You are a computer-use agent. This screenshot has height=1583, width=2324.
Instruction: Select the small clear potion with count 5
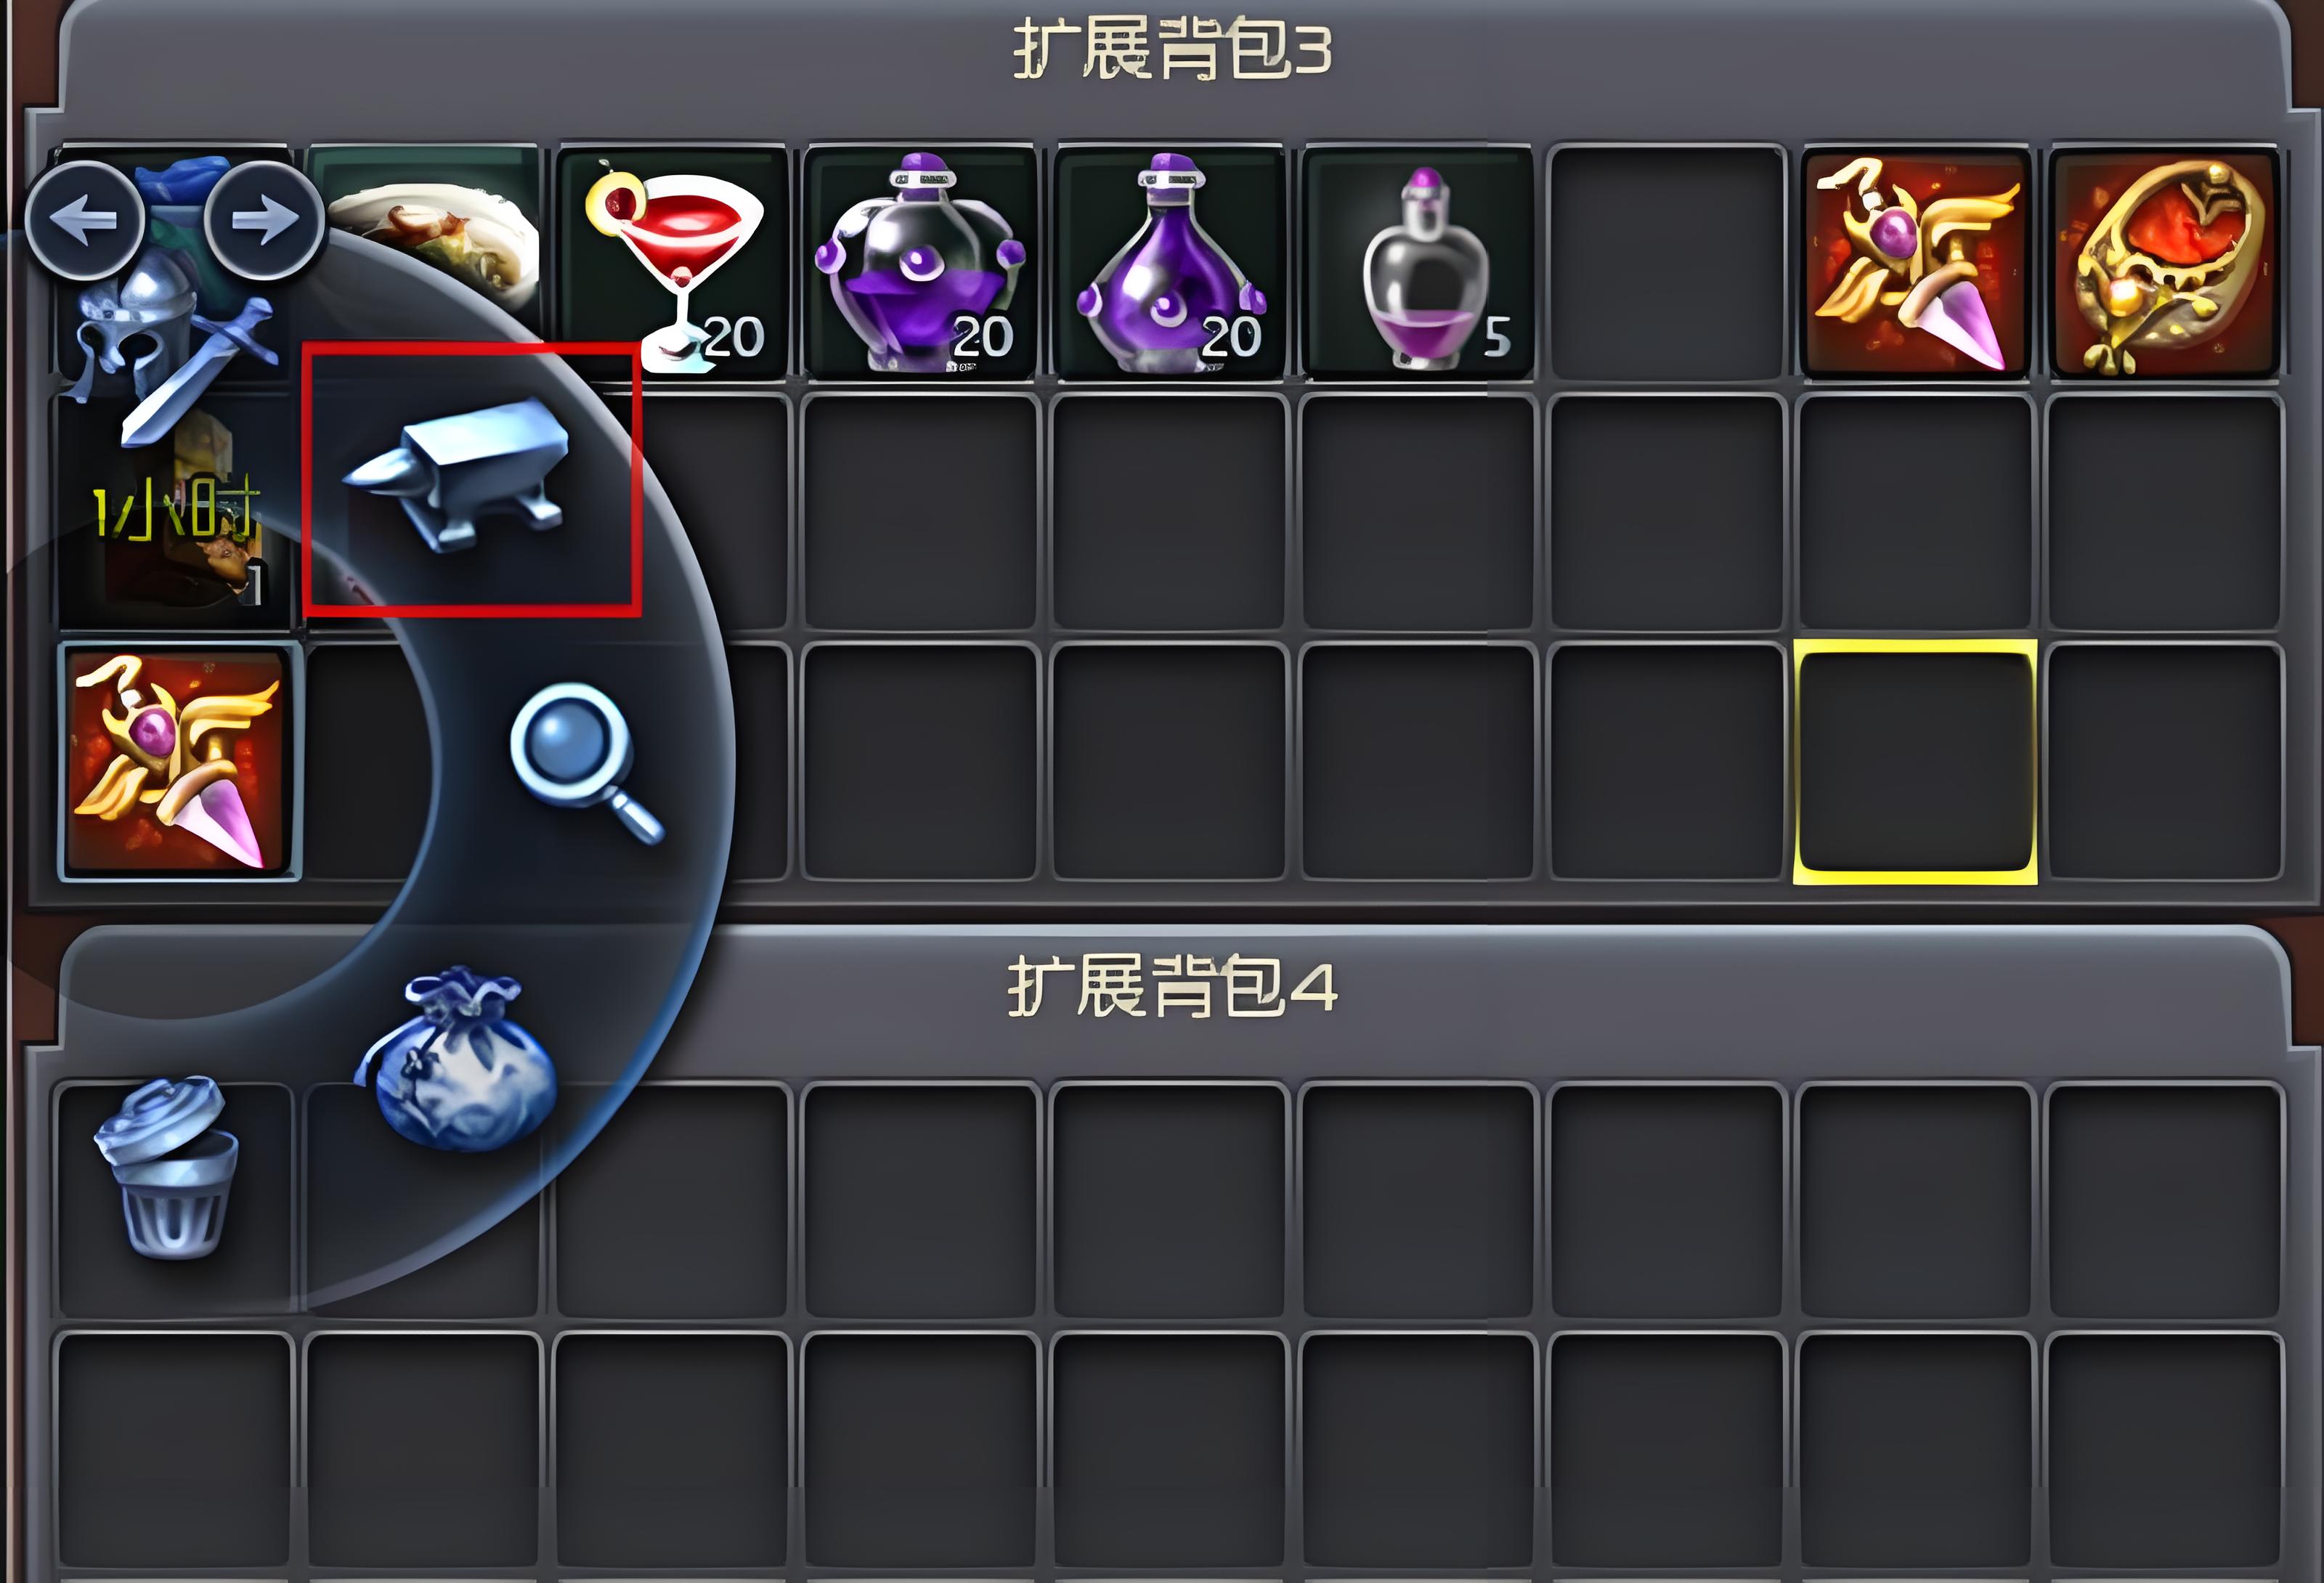(x=1418, y=262)
